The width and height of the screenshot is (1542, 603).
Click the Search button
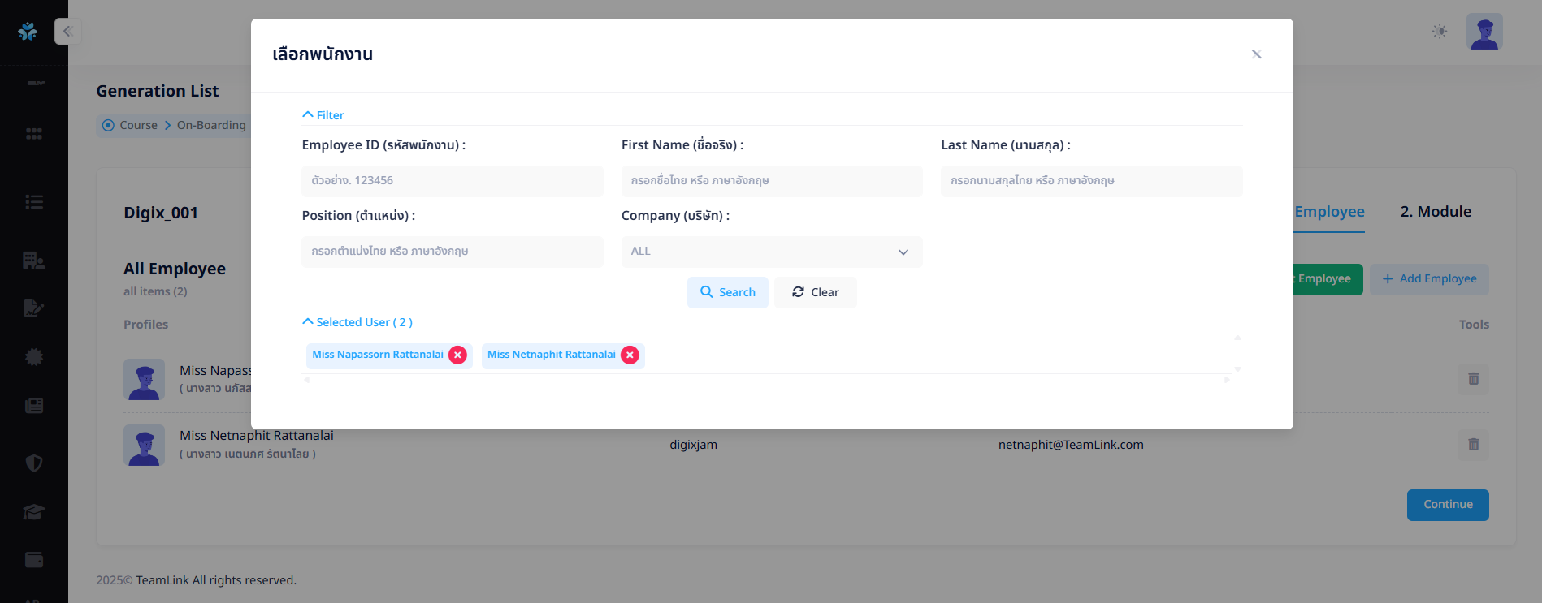pos(727,292)
